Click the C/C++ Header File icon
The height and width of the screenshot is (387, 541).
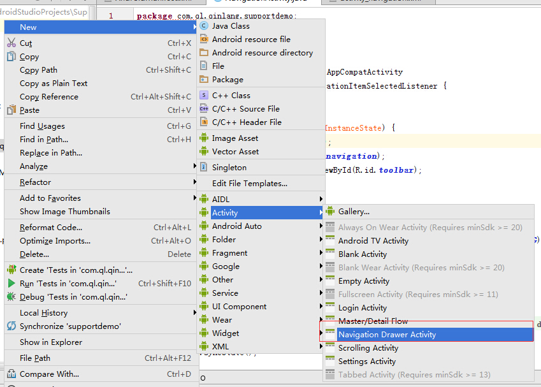point(205,122)
